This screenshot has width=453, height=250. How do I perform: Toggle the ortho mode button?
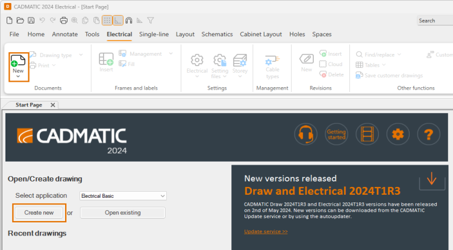(x=117, y=20)
